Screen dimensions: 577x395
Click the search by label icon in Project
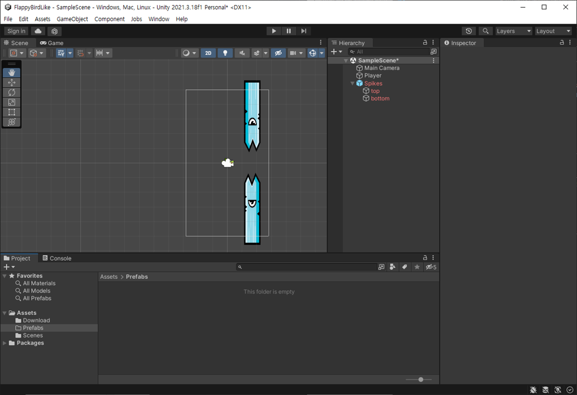(404, 267)
